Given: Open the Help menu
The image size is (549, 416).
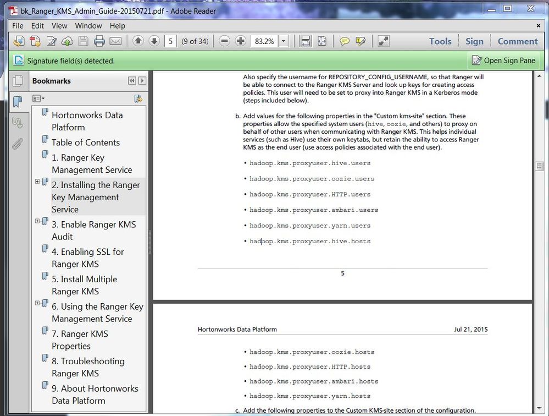Looking at the screenshot, I should pyautogui.click(x=117, y=25).
